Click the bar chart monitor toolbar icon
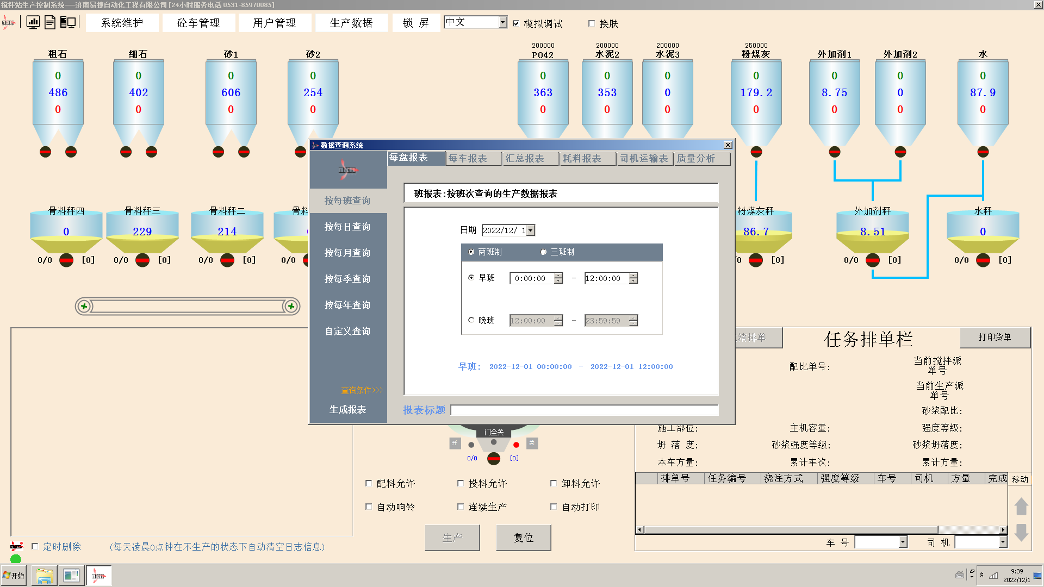 [33, 22]
